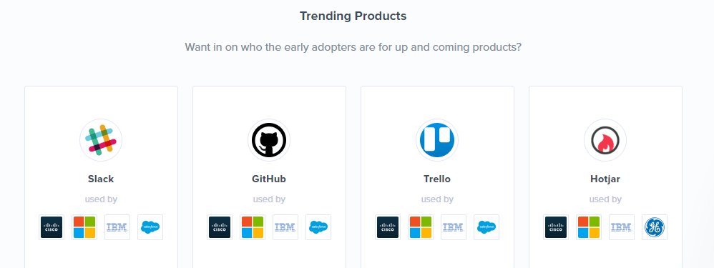Click the GE logo under Hotjar
Image resolution: width=714 pixels, height=268 pixels.
click(655, 227)
